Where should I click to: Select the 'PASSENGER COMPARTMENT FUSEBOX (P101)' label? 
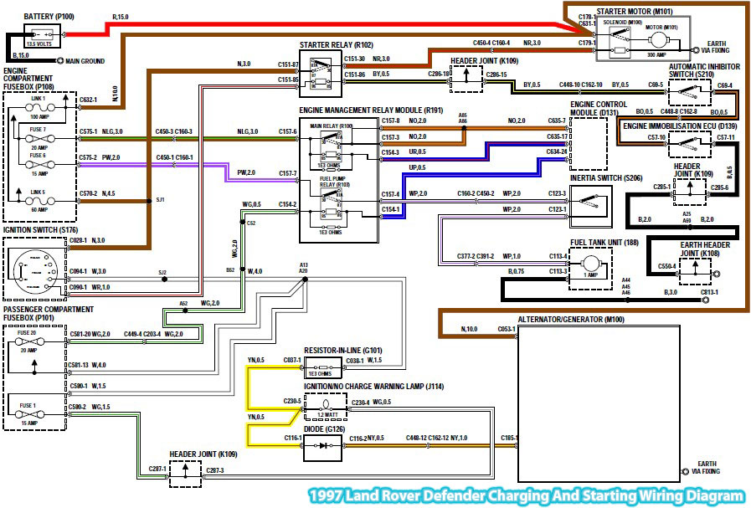49,314
